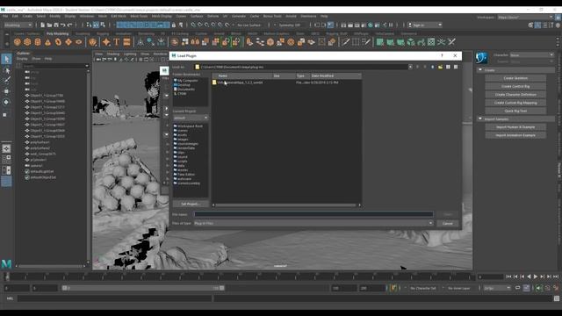Undo last action via status line arrow
562x316 pixels.
[62, 25]
